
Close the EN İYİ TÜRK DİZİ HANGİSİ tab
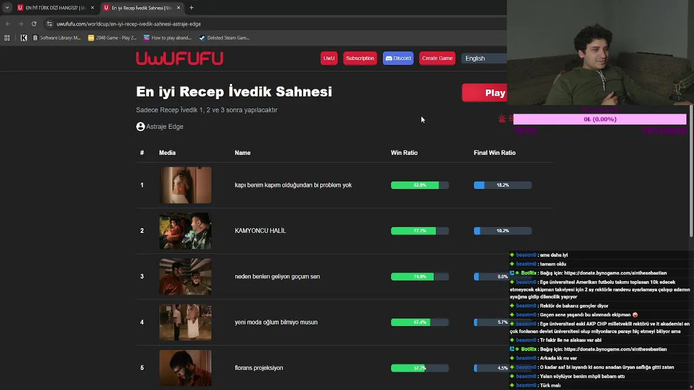92,8
